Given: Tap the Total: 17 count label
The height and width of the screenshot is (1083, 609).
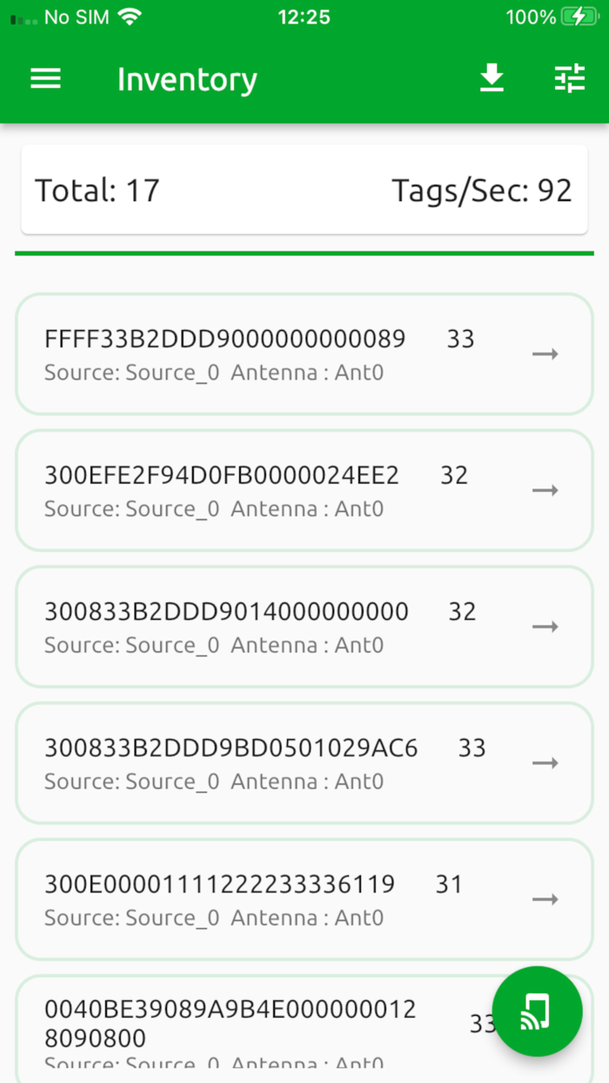Looking at the screenshot, I should point(97,190).
